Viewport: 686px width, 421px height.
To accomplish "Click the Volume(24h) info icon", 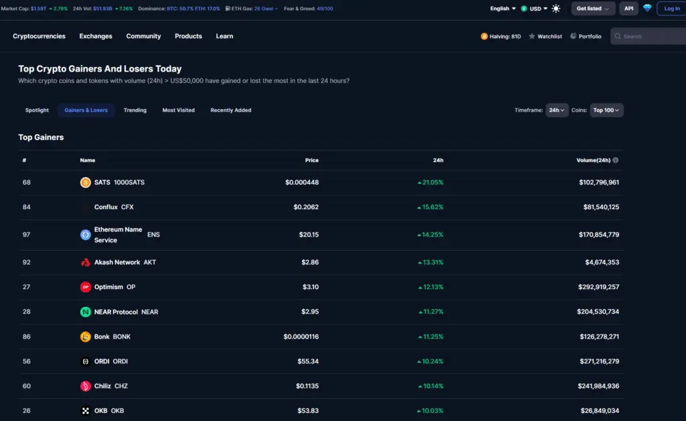I will (616, 160).
